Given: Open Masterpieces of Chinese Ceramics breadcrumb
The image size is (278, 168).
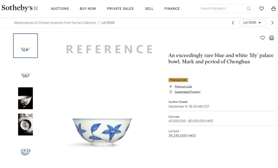Looking at the screenshot, I should (x=55, y=23).
